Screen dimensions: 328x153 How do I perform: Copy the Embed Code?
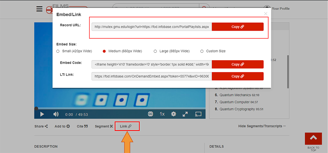point(238,65)
